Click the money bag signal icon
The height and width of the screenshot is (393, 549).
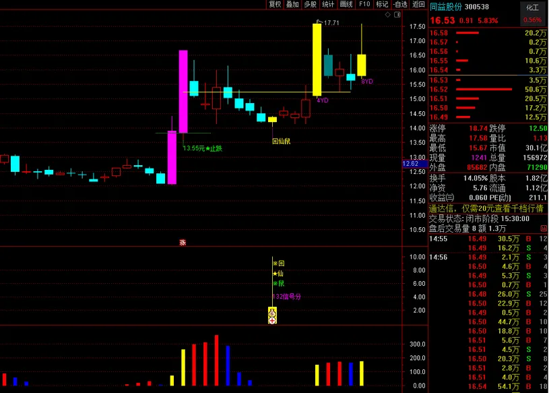click(x=272, y=313)
